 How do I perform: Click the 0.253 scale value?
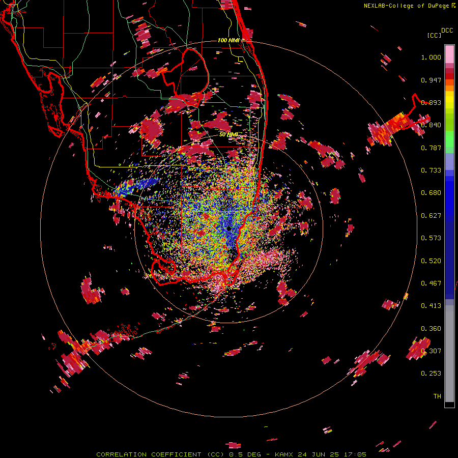coord(431,374)
